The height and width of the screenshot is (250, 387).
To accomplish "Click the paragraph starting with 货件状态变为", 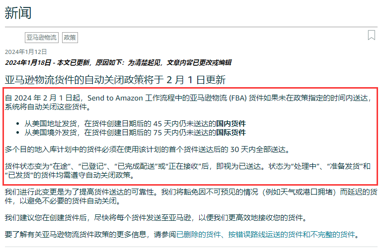I will [x=188, y=171].
